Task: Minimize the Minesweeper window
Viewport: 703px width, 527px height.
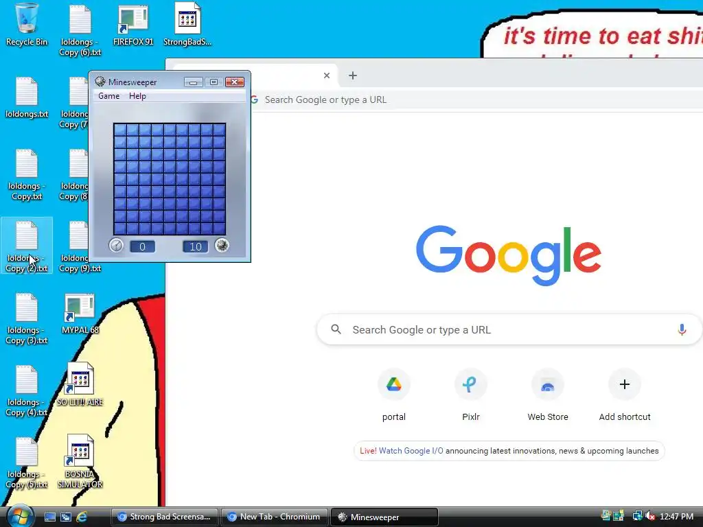Action: [193, 82]
